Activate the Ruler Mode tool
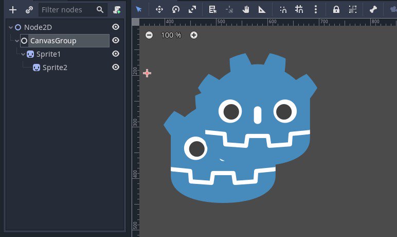 262,10
